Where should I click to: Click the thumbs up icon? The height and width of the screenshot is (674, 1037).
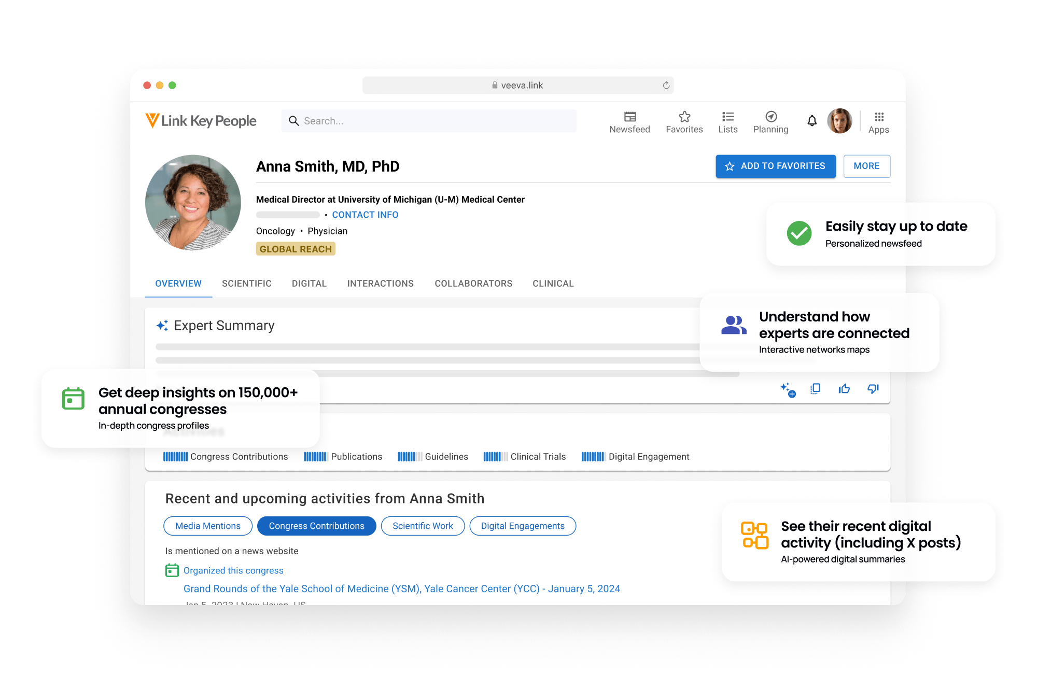click(844, 389)
